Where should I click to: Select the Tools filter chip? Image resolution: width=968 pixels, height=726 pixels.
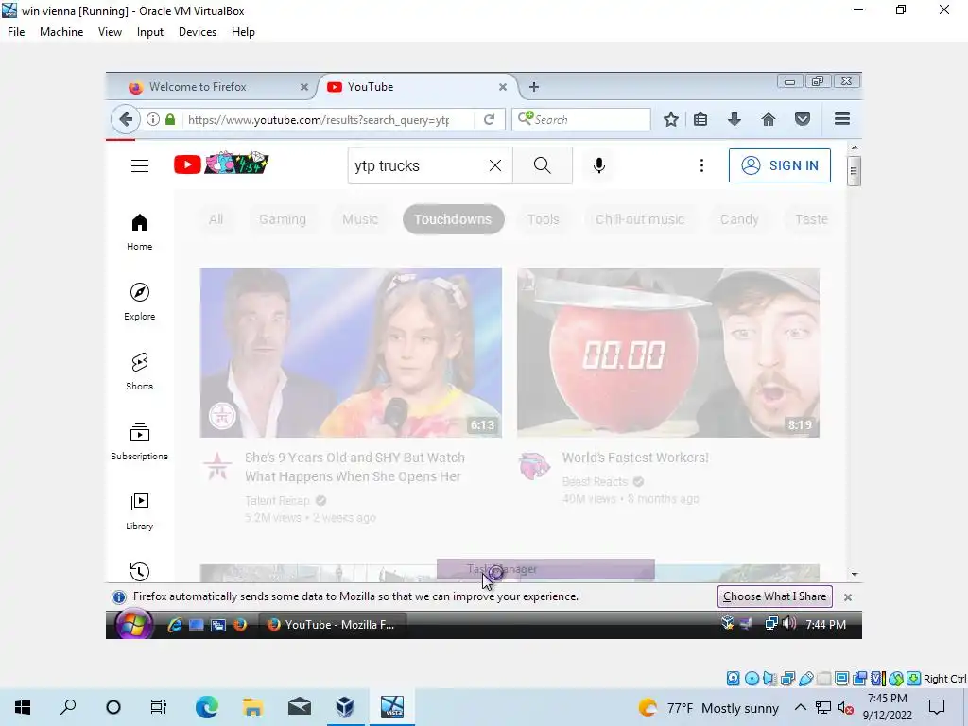(x=544, y=219)
